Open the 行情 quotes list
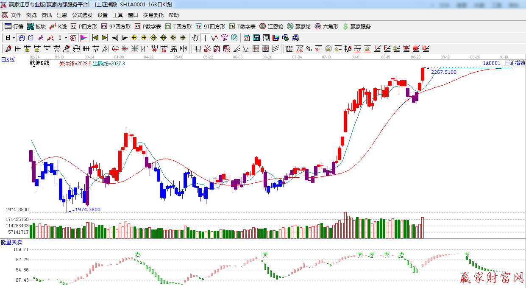 [x=14, y=26]
